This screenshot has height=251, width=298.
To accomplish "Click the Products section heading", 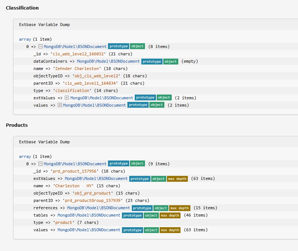I will tap(17, 125).
